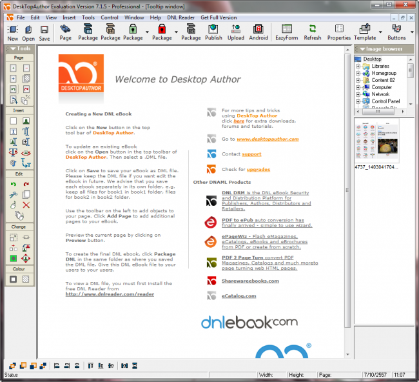Expand the Network tree node

358,94
